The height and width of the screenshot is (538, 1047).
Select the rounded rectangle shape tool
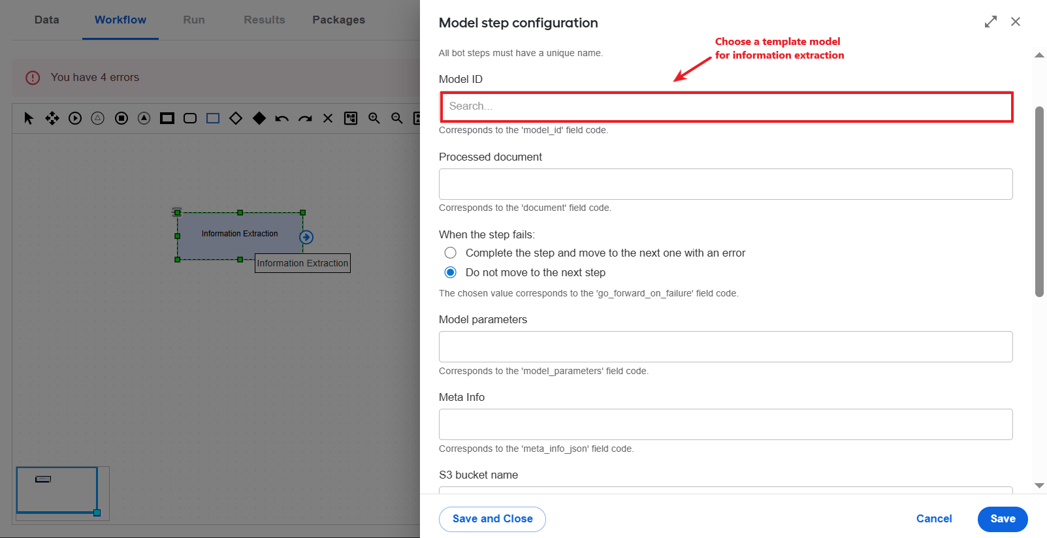tap(190, 118)
